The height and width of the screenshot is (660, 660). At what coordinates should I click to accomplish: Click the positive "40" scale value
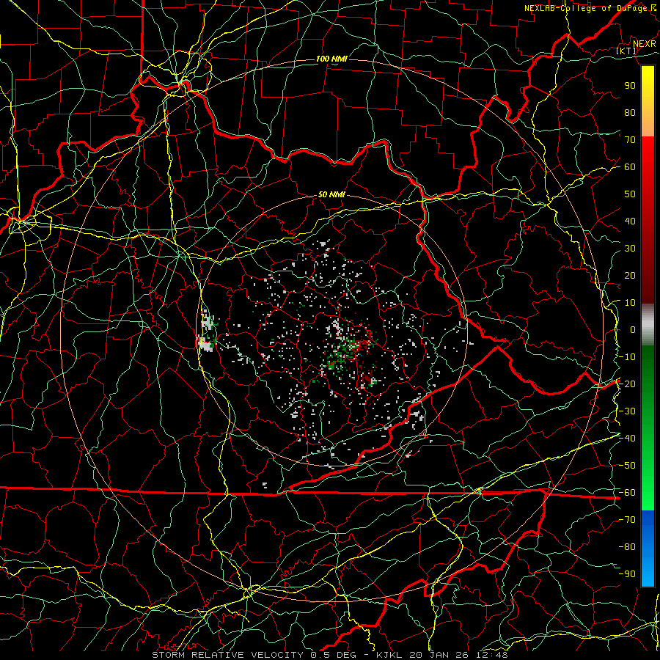click(x=630, y=221)
